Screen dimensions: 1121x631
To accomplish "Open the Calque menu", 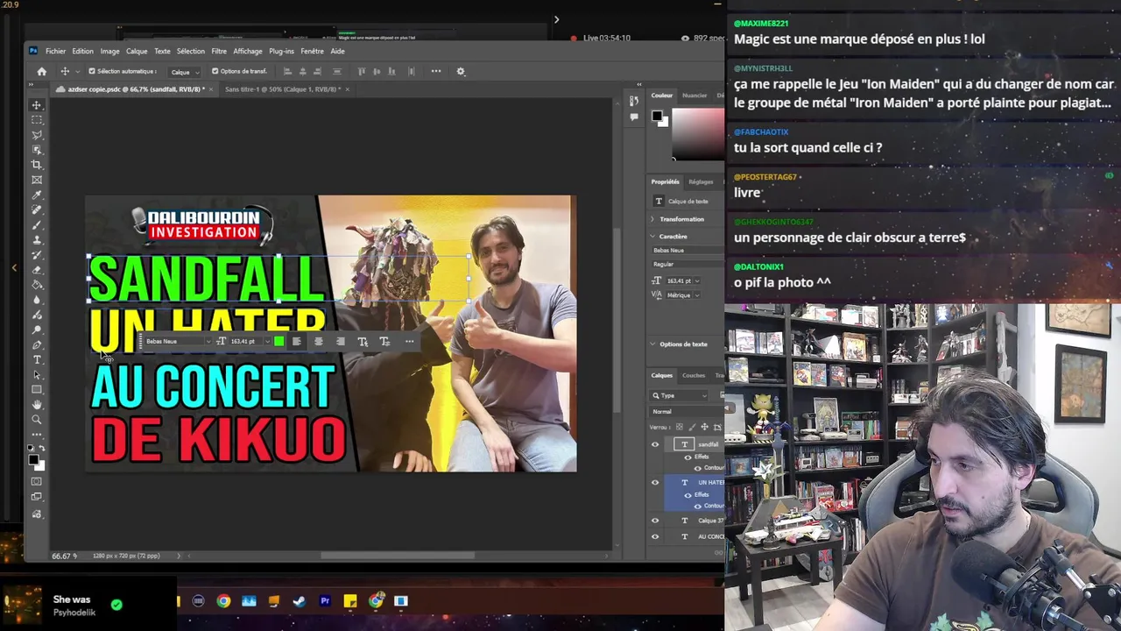I will tap(137, 51).
